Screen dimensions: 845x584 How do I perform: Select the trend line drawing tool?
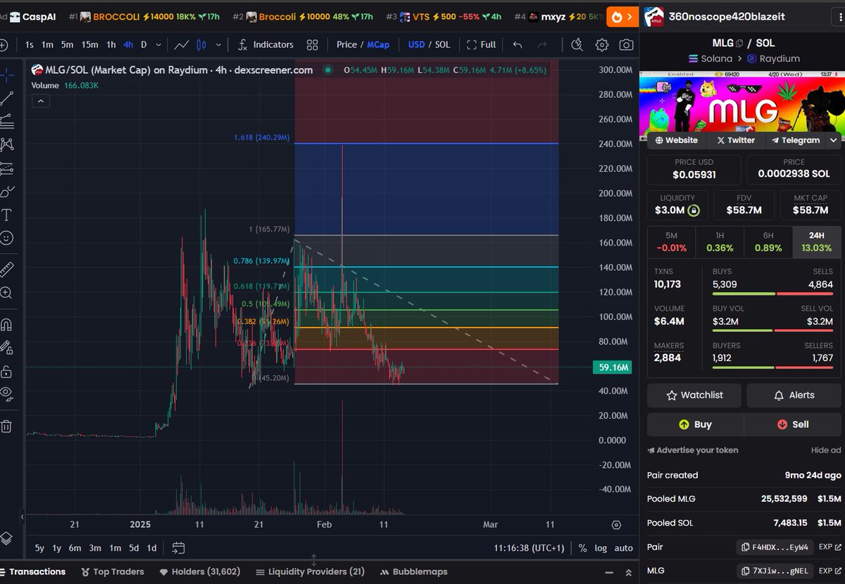pos(6,98)
